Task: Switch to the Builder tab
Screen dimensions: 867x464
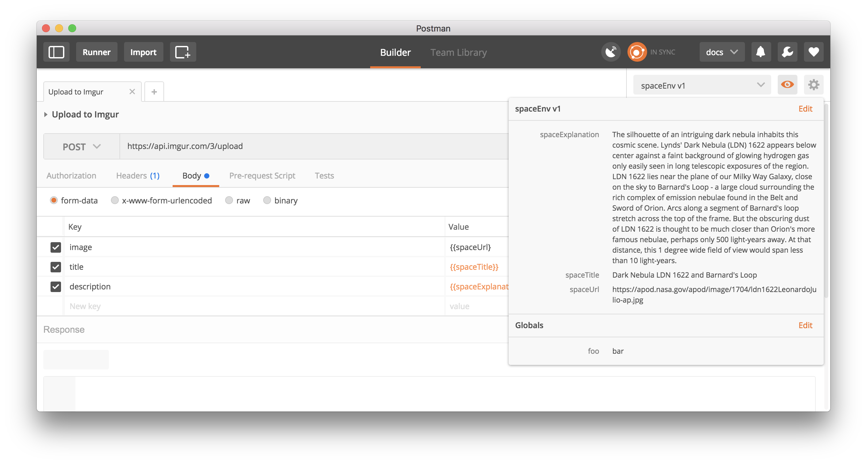Action: point(395,52)
